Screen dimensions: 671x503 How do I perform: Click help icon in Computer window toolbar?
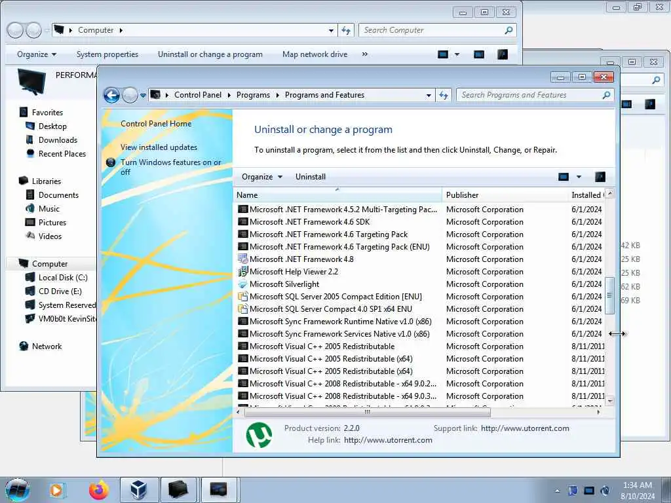503,54
